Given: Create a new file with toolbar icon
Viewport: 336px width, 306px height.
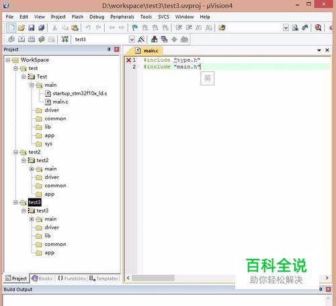Looking at the screenshot, I should [11, 28].
